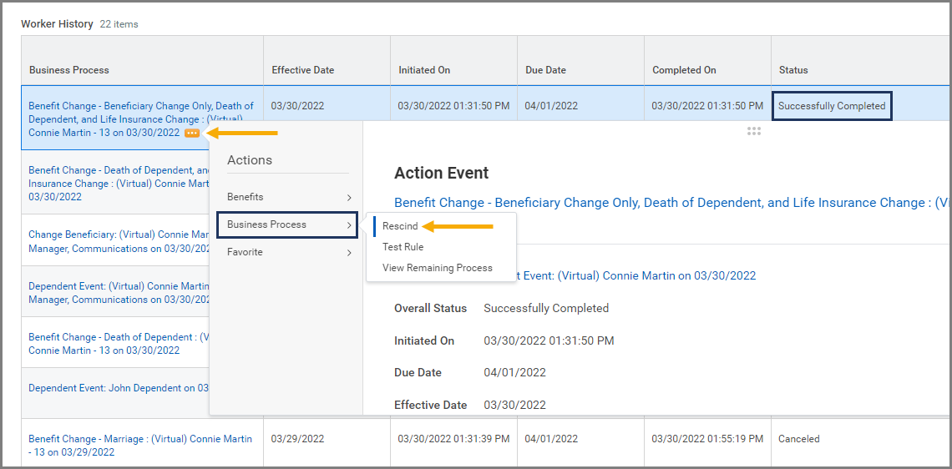Choose Test Rule menu option
This screenshot has width=952, height=469.
403,247
